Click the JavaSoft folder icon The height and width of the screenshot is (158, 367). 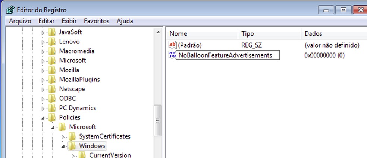point(52,32)
